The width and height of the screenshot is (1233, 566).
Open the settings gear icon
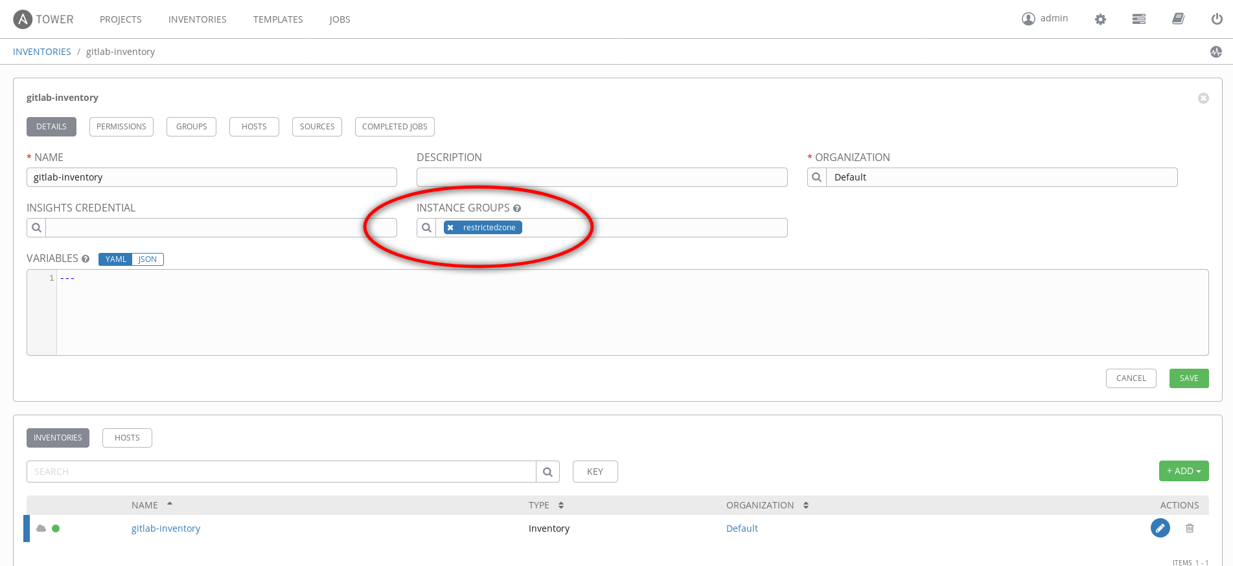pos(1100,19)
